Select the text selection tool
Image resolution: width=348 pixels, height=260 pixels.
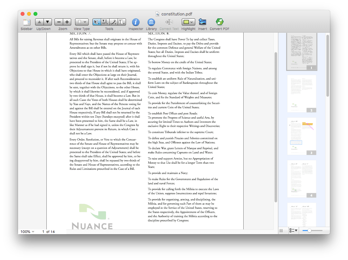pyautogui.click(x=105, y=22)
